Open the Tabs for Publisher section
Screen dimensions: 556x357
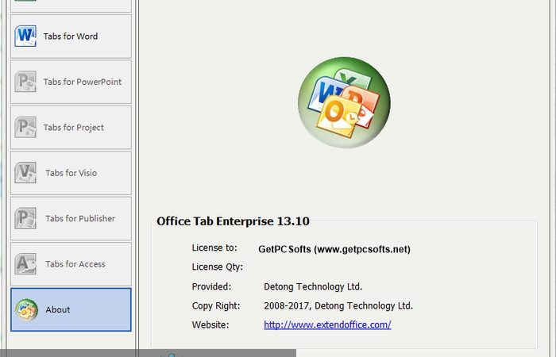coord(71,218)
